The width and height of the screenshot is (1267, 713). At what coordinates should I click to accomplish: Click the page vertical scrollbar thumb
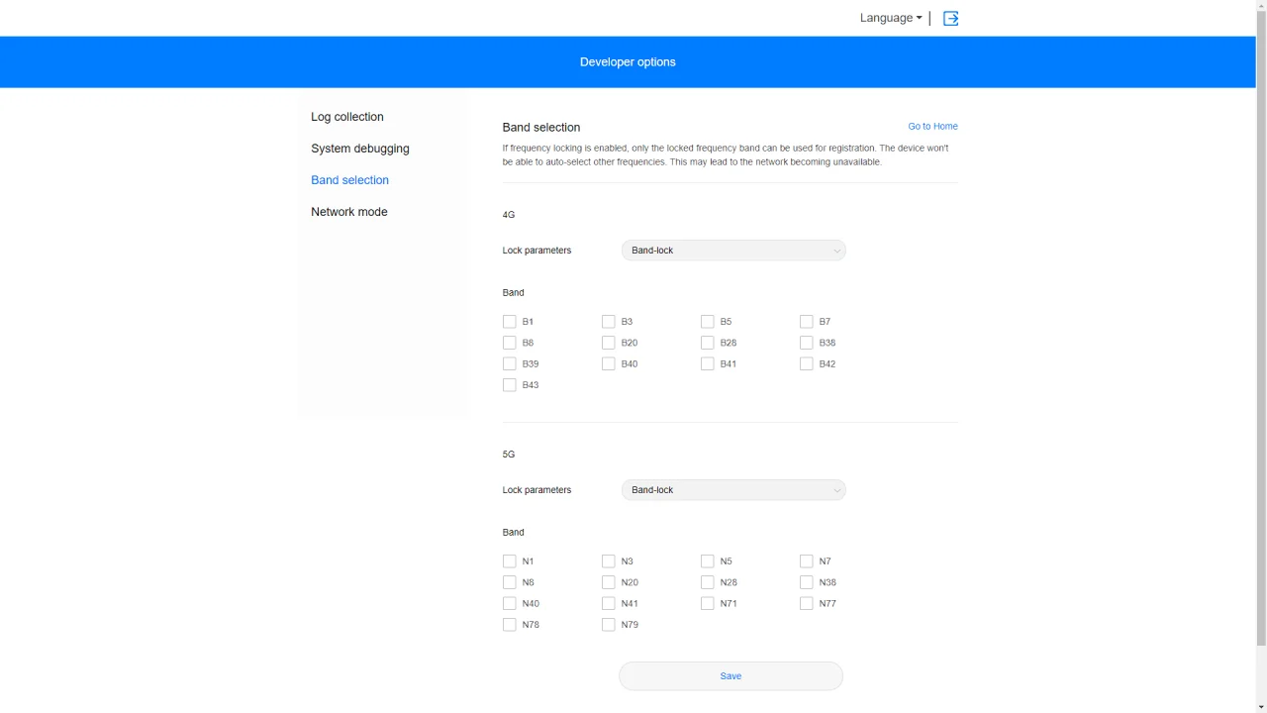(x=1261, y=329)
